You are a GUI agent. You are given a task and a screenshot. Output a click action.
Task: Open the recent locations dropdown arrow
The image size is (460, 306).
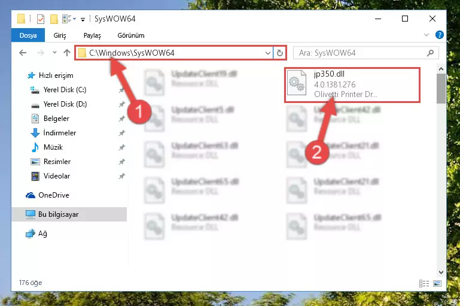click(x=54, y=53)
